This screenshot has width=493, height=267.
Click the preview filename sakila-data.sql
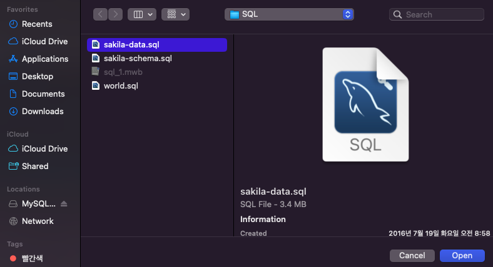point(273,192)
